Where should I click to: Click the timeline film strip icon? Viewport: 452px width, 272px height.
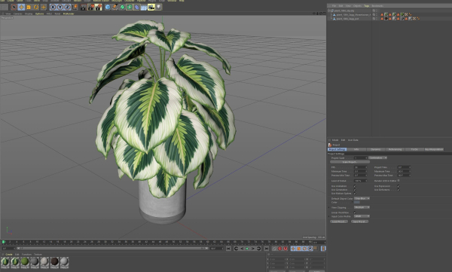pos(323,249)
